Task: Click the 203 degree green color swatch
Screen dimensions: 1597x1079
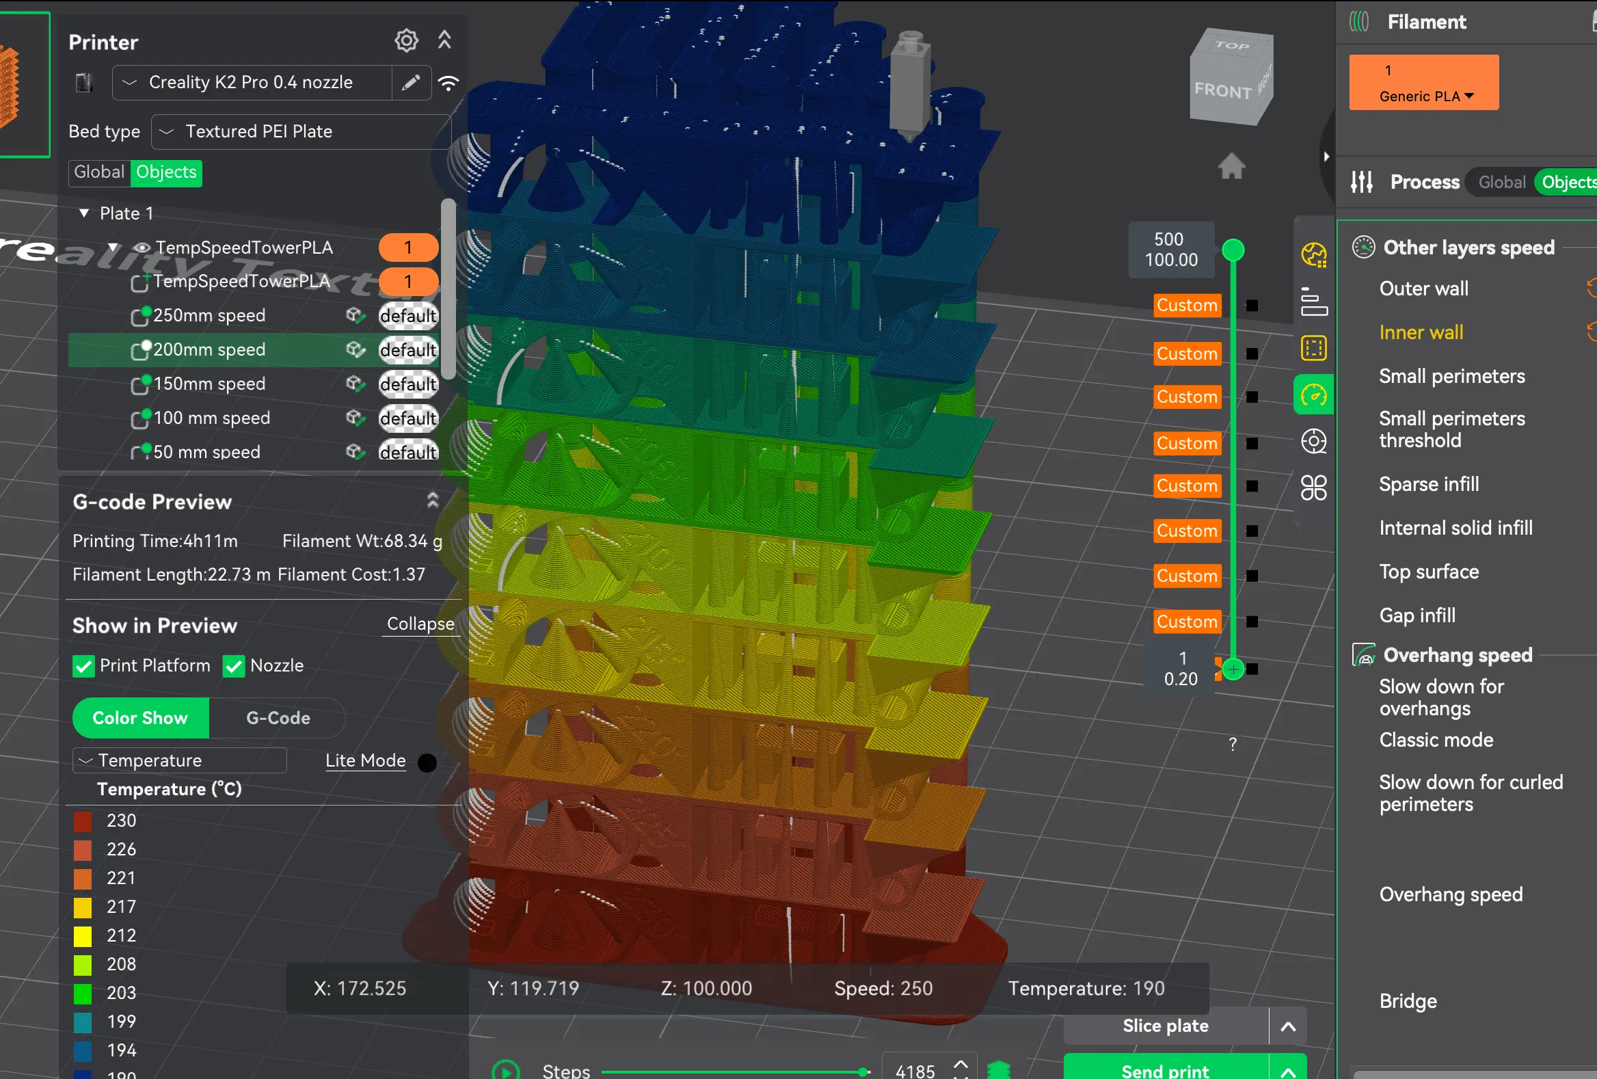Action: (x=83, y=993)
